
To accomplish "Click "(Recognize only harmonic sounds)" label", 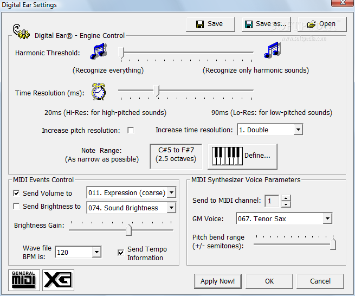I will click(x=256, y=70).
